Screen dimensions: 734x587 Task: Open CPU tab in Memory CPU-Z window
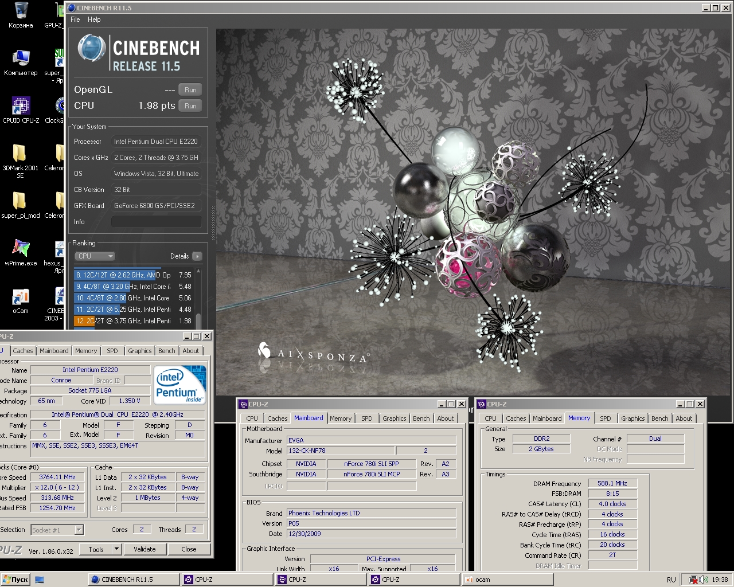coord(491,418)
